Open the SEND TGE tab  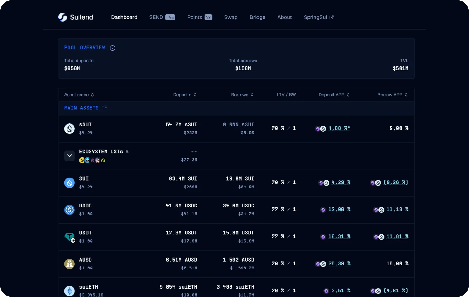click(x=162, y=17)
